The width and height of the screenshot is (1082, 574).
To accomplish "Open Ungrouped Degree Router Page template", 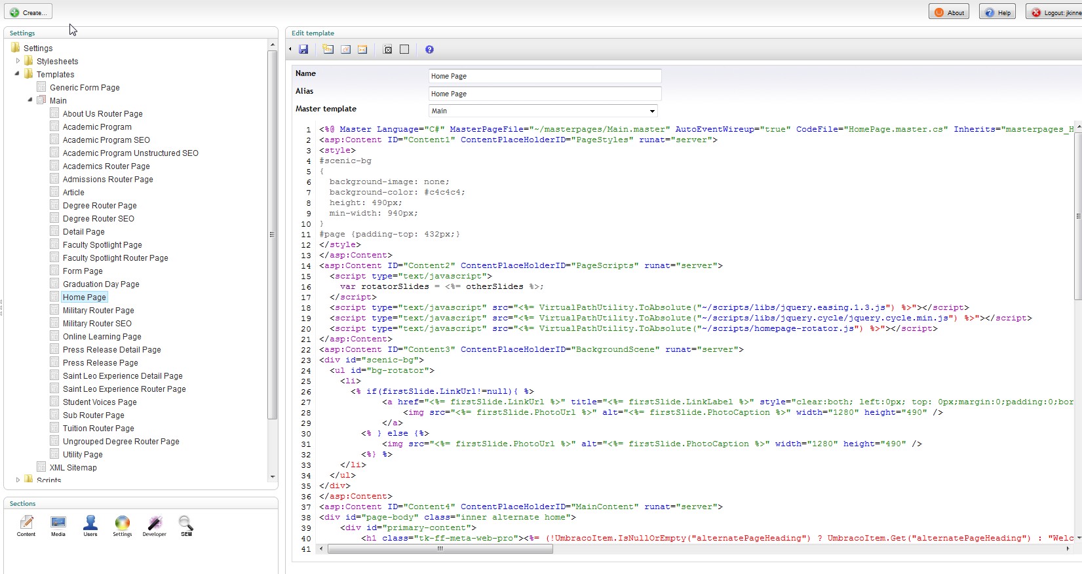I will coord(121,441).
